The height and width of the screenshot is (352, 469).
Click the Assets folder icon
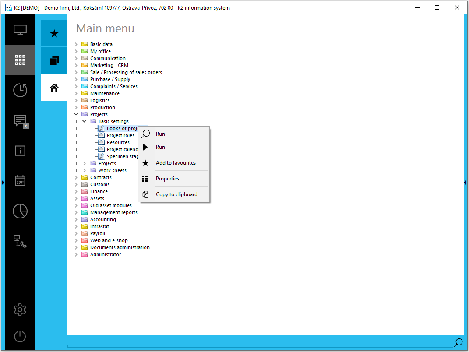[x=85, y=198]
